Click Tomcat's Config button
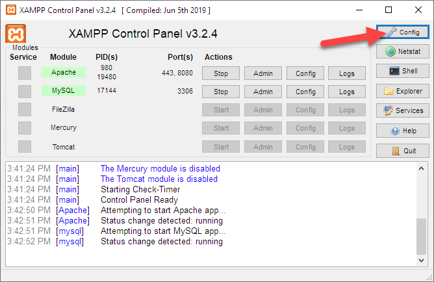The height and width of the screenshot is (282, 434). point(305,147)
